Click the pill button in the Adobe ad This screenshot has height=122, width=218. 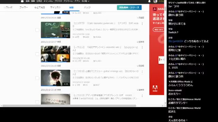tap(158, 30)
